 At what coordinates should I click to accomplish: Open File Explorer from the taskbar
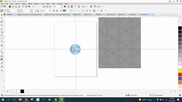click(x=20, y=99)
